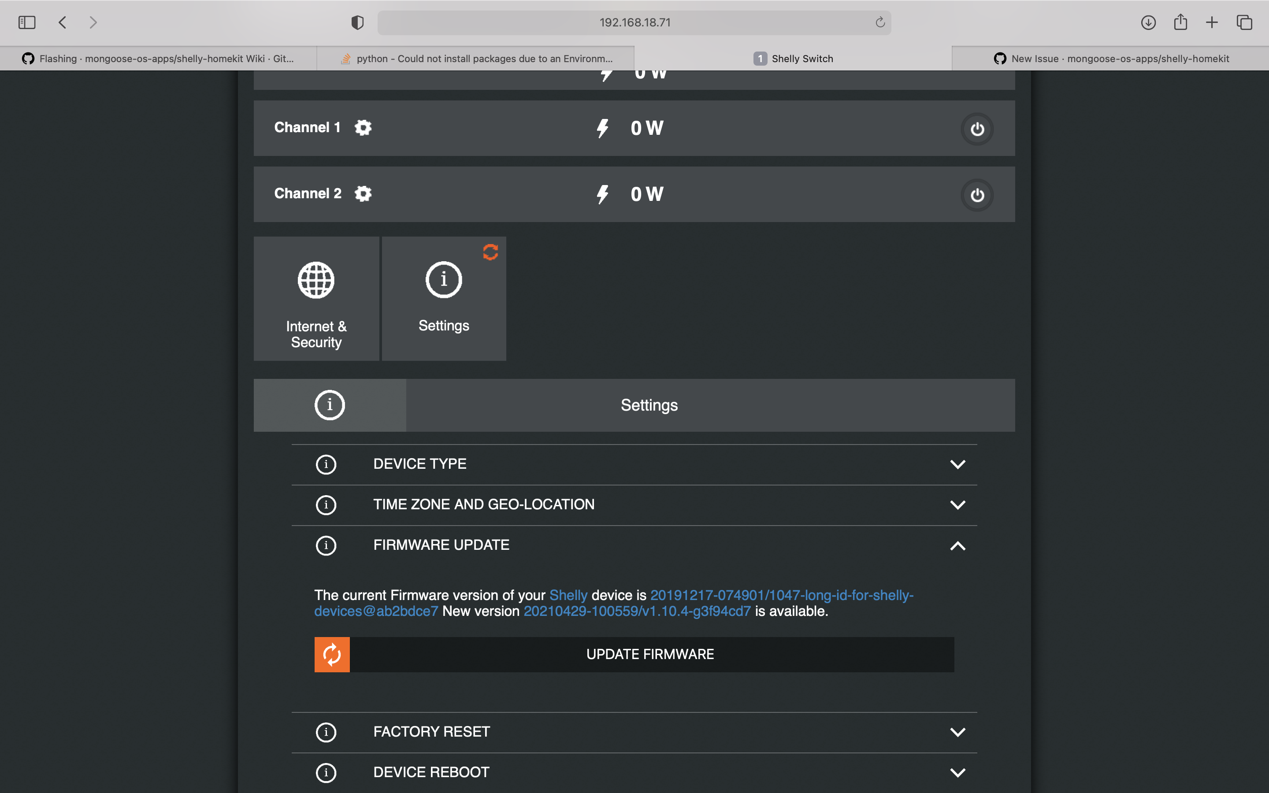Toggle Channel 2 power switch

[x=976, y=194]
